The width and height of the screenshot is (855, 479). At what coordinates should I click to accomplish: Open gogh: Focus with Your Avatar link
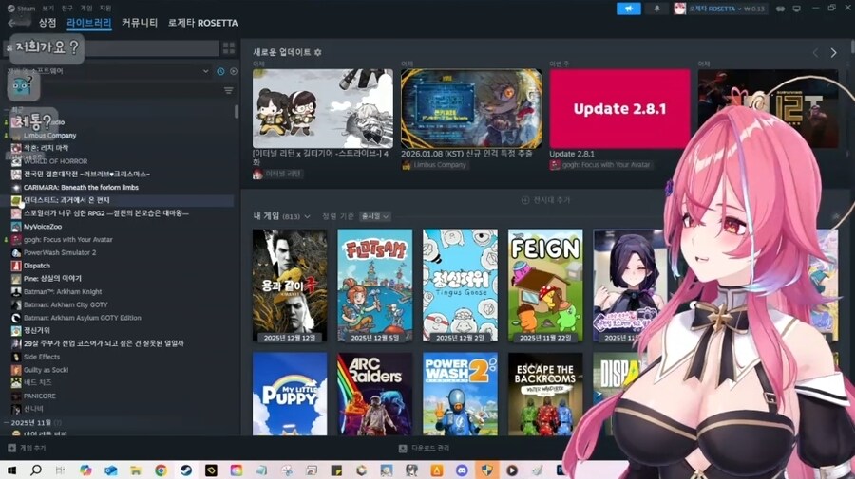[606, 164]
